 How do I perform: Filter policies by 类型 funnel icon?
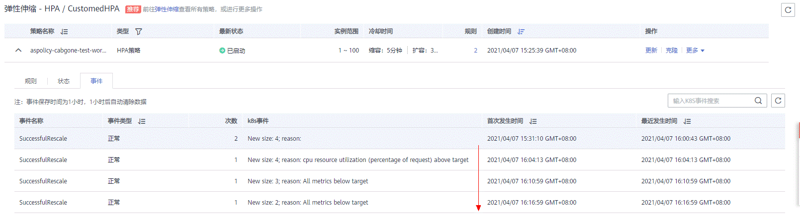[139, 32]
